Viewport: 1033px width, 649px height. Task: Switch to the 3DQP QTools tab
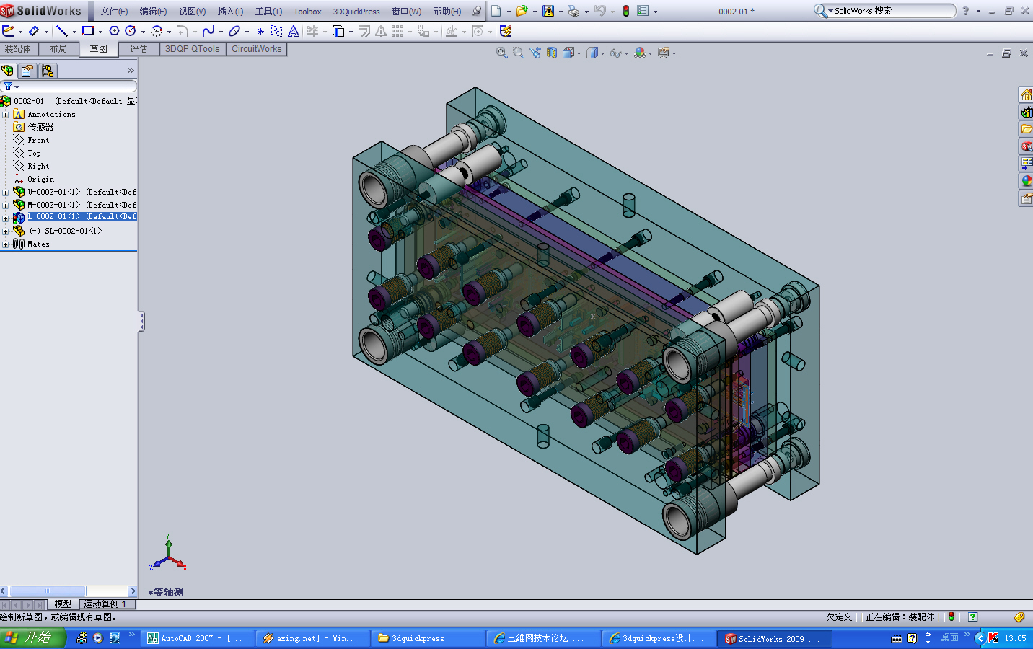pyautogui.click(x=193, y=49)
